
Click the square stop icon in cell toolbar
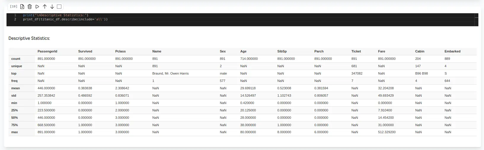59,6
